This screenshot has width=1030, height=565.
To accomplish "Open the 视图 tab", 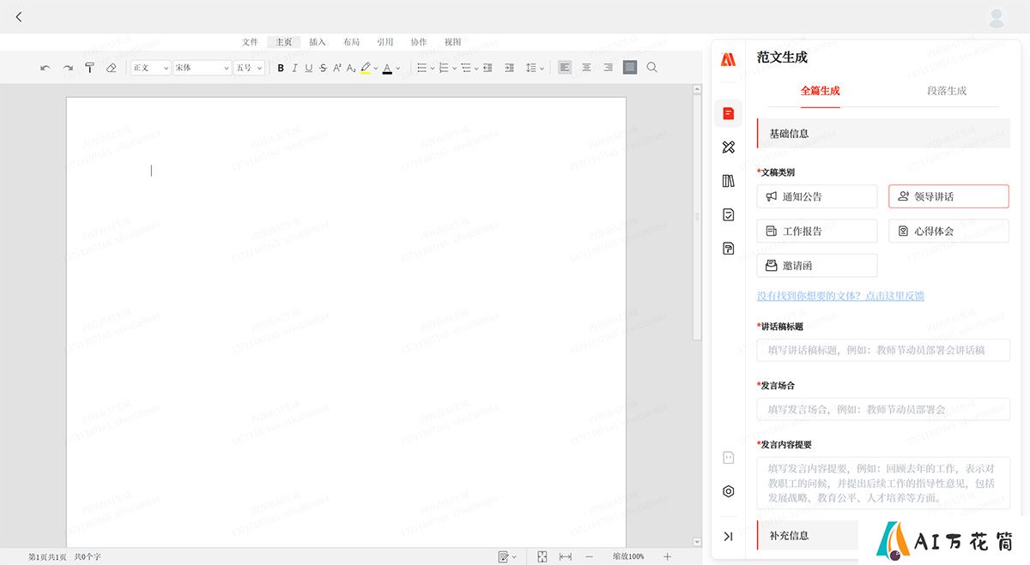I will pyautogui.click(x=452, y=42).
